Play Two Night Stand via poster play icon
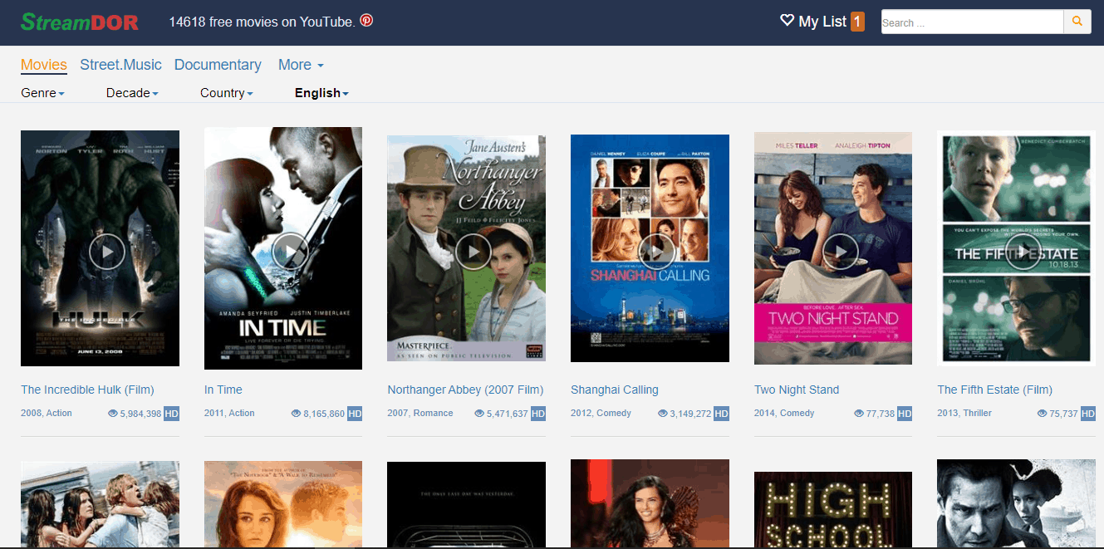 tap(841, 252)
